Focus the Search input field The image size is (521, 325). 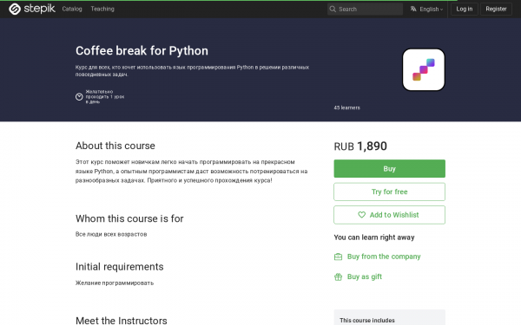click(x=366, y=9)
